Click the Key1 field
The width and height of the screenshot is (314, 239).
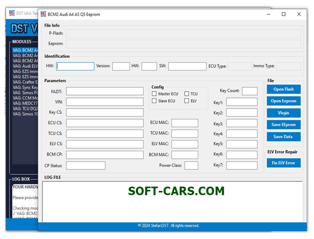click(x=242, y=102)
